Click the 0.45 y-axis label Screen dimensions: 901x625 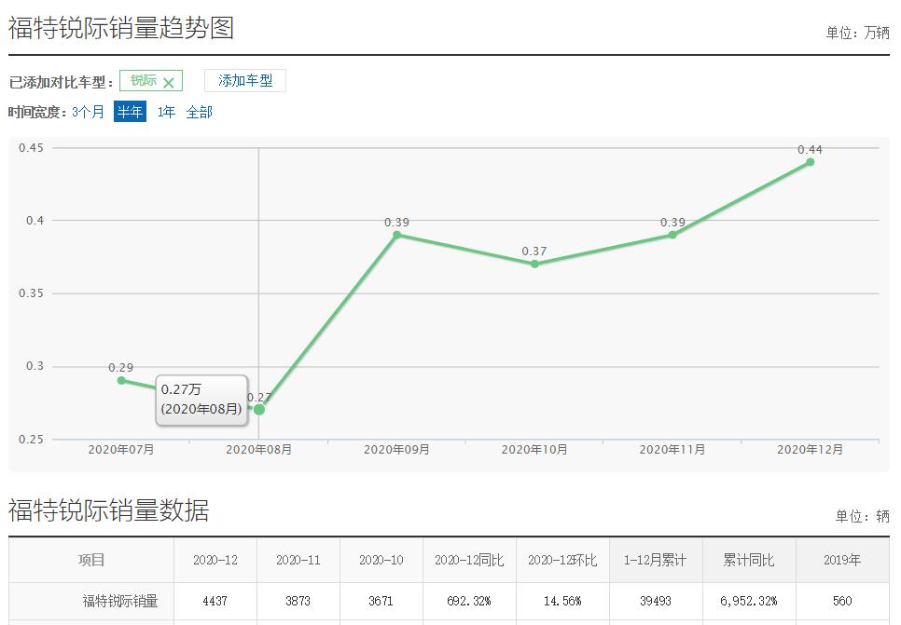pyautogui.click(x=31, y=148)
